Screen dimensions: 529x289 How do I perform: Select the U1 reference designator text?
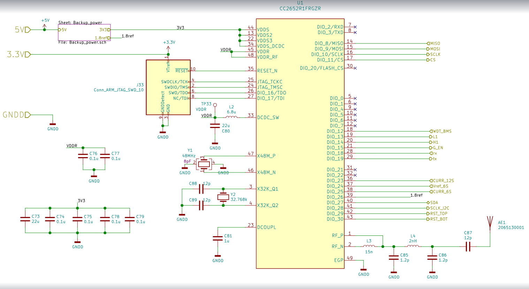[x=300, y=3]
